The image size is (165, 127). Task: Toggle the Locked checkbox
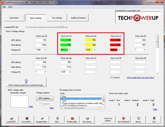[x=112, y=77]
